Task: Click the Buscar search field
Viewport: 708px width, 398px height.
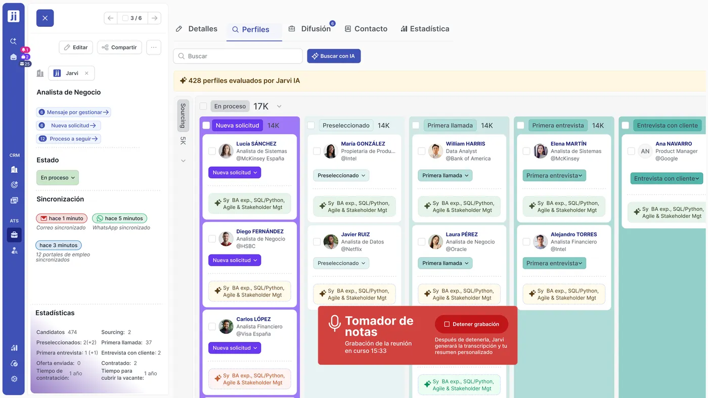Action: click(x=238, y=56)
